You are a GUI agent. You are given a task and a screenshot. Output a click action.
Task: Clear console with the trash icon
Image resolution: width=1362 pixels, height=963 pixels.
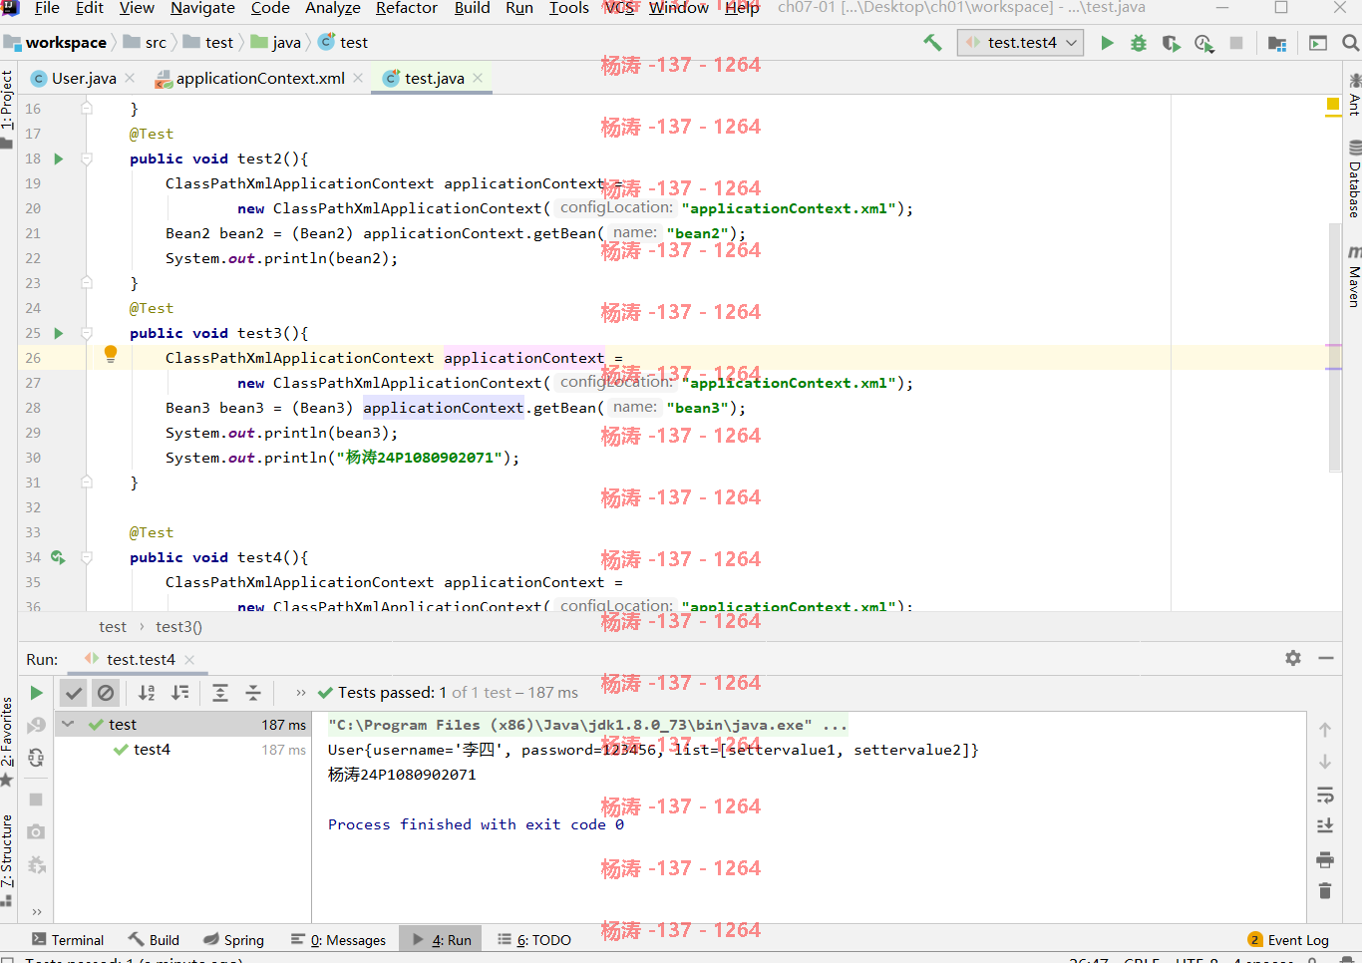(x=1325, y=890)
